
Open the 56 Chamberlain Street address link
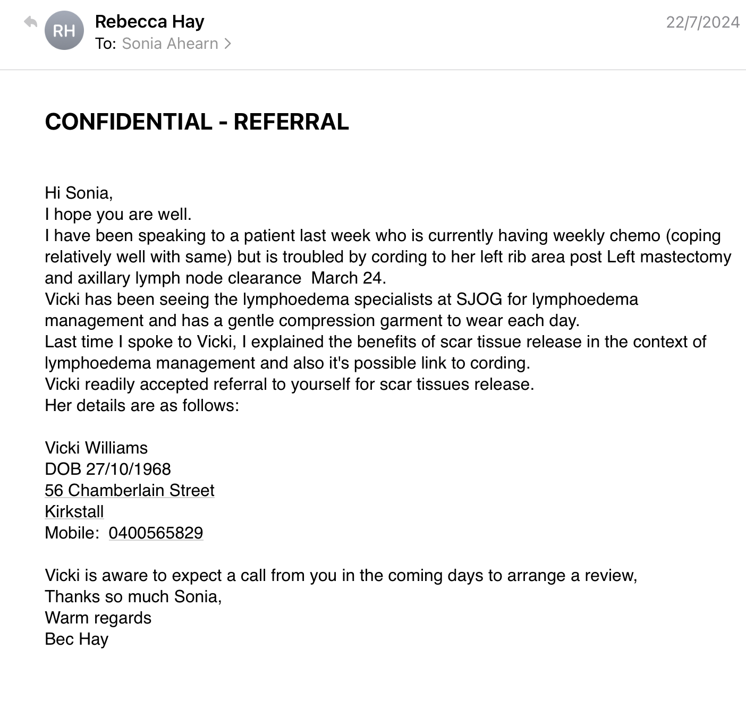pos(130,490)
